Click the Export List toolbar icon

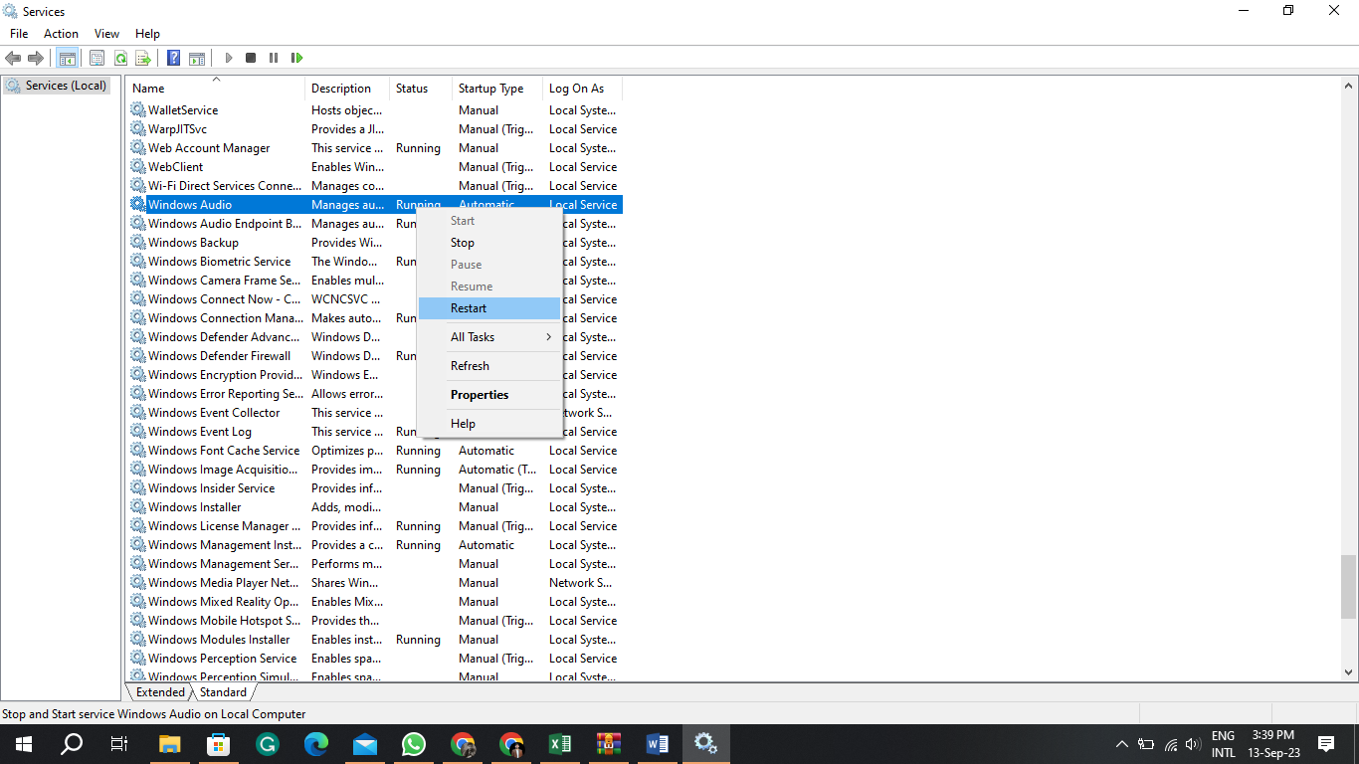pyautogui.click(x=143, y=58)
